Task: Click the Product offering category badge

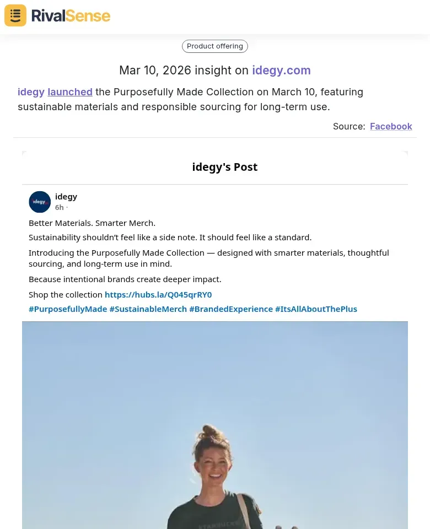Action: pyautogui.click(x=214, y=46)
